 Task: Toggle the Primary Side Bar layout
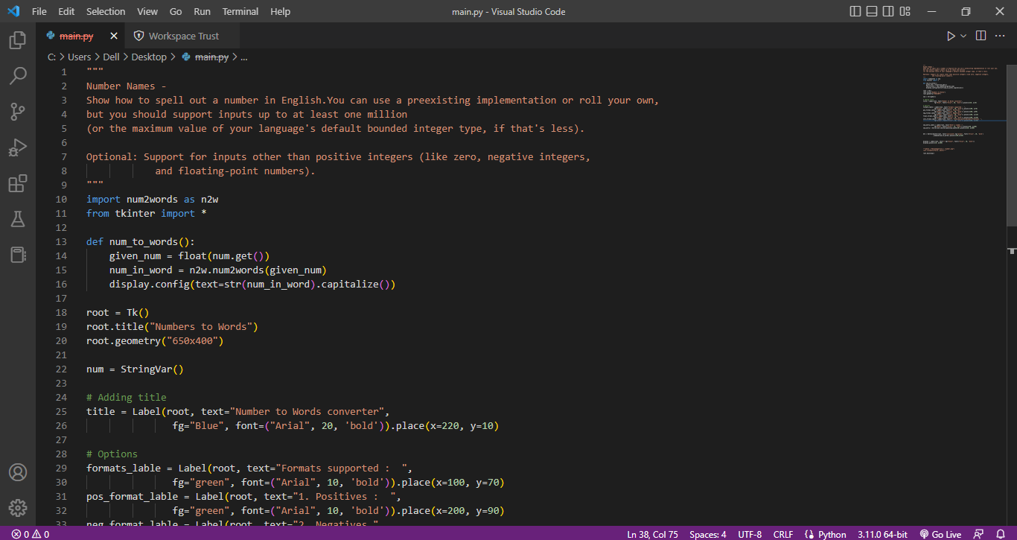(x=855, y=11)
